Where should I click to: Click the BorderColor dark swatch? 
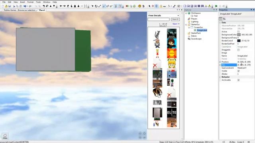(239, 41)
